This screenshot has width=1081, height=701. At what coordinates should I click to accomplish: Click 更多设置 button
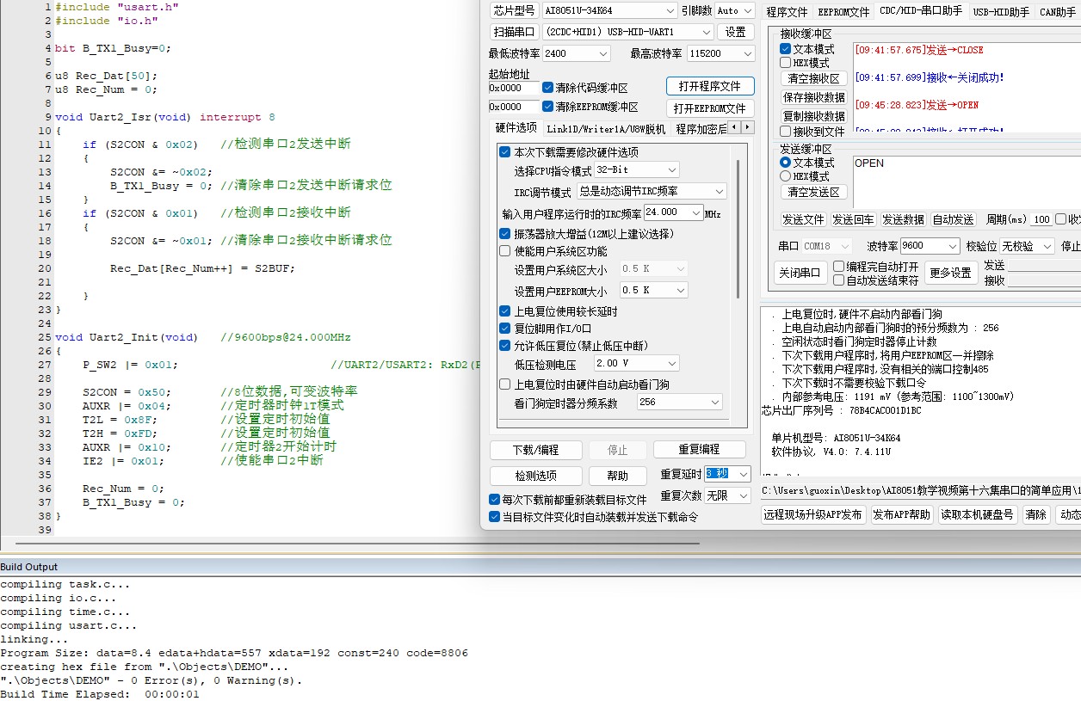[950, 273]
